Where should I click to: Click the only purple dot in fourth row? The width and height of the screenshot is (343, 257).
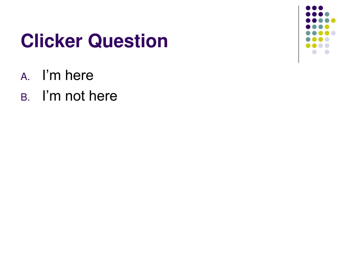(x=308, y=27)
